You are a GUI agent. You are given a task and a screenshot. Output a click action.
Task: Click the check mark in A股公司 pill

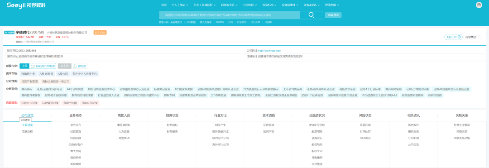click(x=459, y=37)
